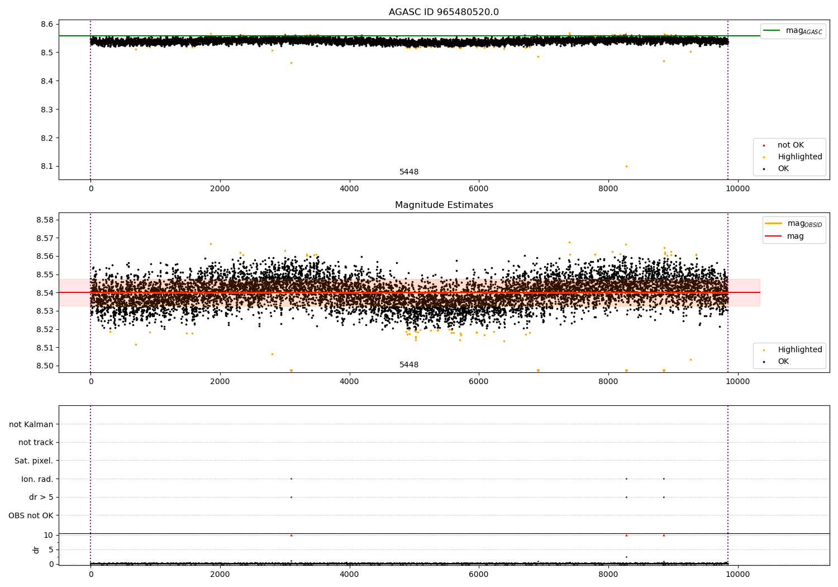Viewport: 838px width, 587px height.
Task: Click the 'dr > 5' row label
Action: coord(41,498)
